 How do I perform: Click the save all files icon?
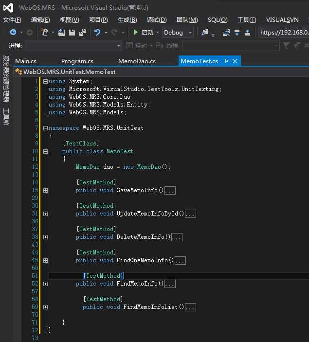coord(83,33)
